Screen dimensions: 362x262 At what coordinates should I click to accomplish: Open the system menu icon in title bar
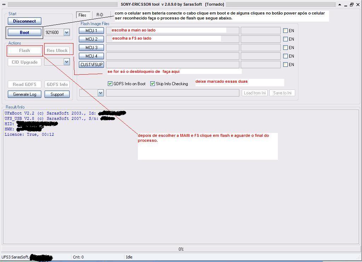coord(4,4)
